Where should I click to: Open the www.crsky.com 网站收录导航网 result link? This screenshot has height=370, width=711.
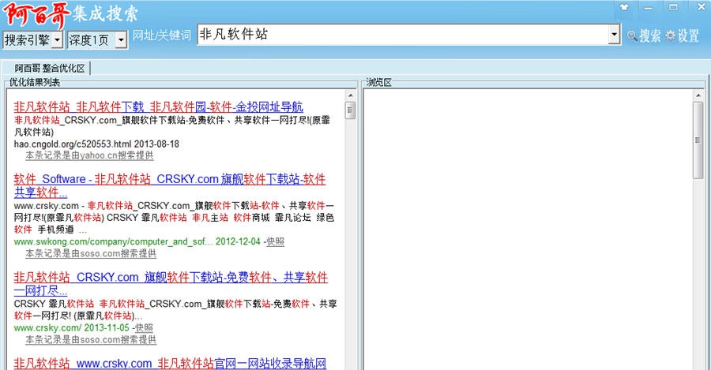[170, 363]
